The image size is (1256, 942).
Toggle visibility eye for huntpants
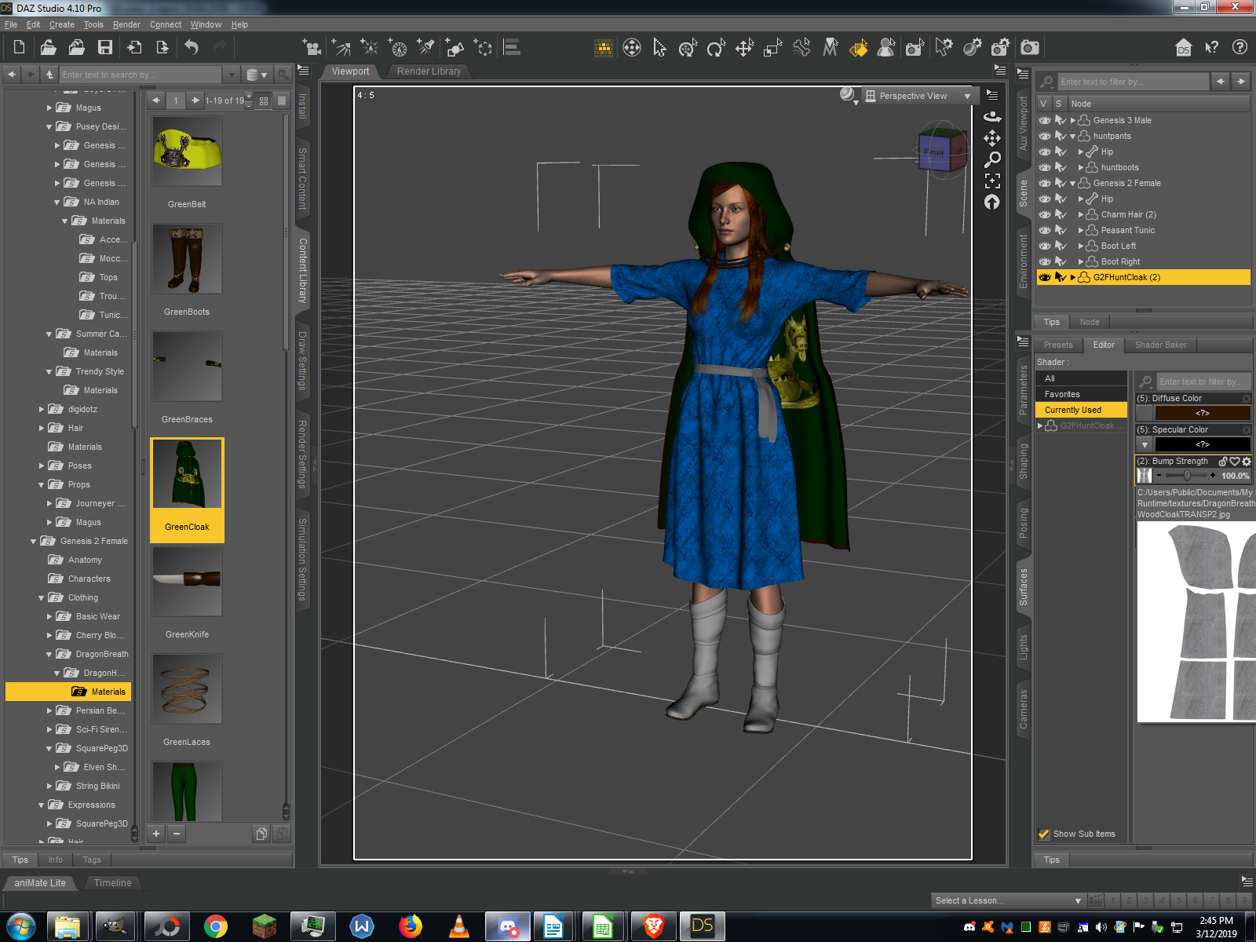pos(1045,136)
